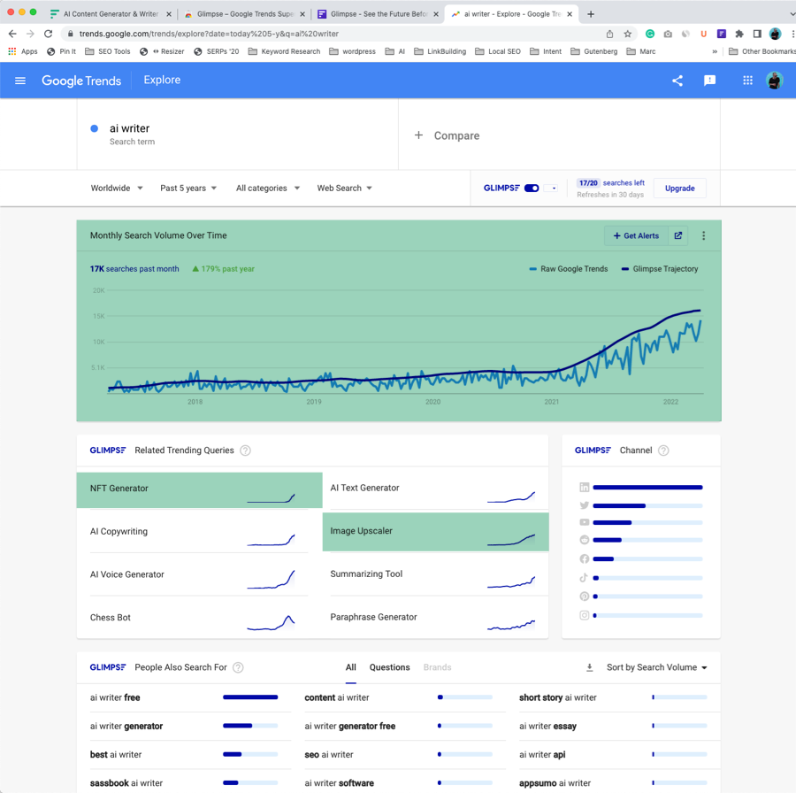Open a new browser tab

(591, 14)
